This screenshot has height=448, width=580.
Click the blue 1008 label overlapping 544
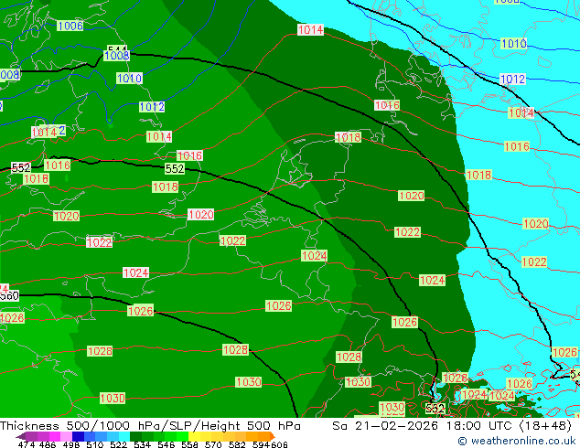coord(117,56)
